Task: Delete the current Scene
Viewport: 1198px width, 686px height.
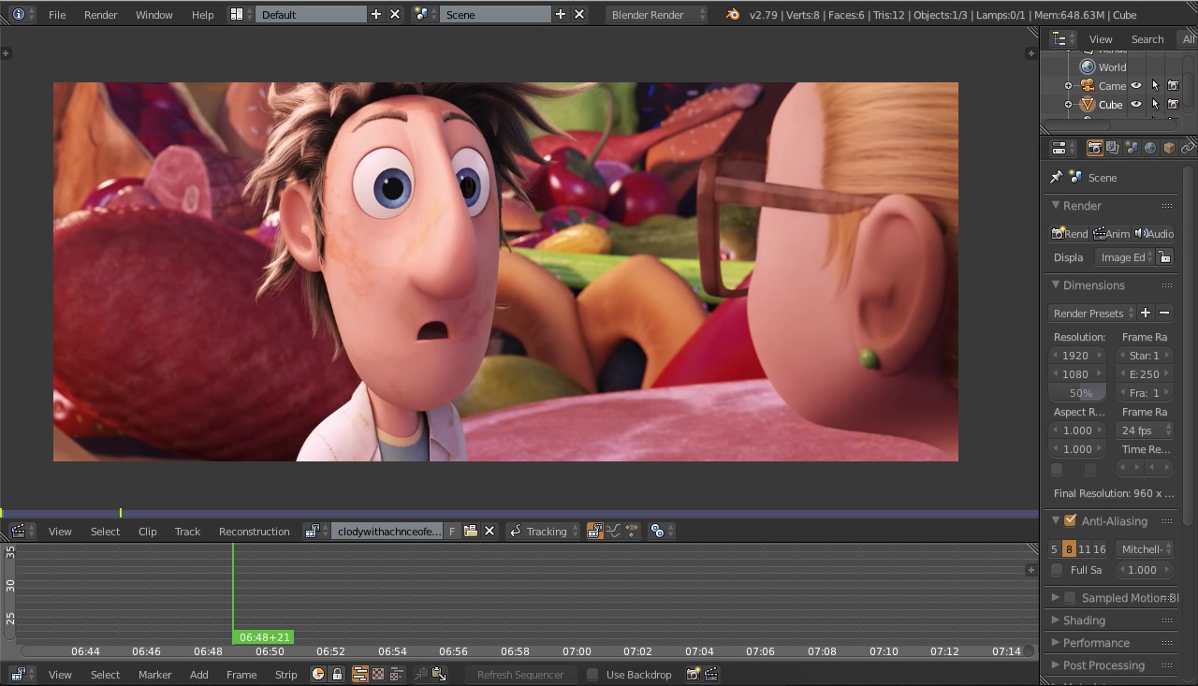Action: click(579, 14)
